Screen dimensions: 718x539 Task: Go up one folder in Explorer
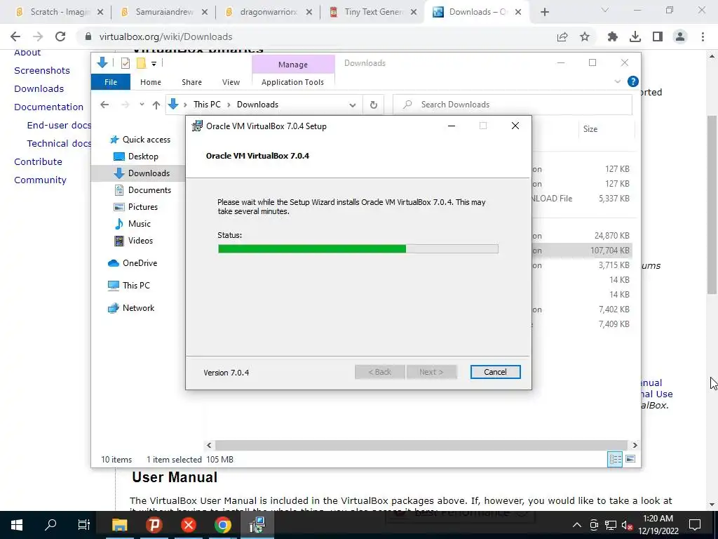156,105
